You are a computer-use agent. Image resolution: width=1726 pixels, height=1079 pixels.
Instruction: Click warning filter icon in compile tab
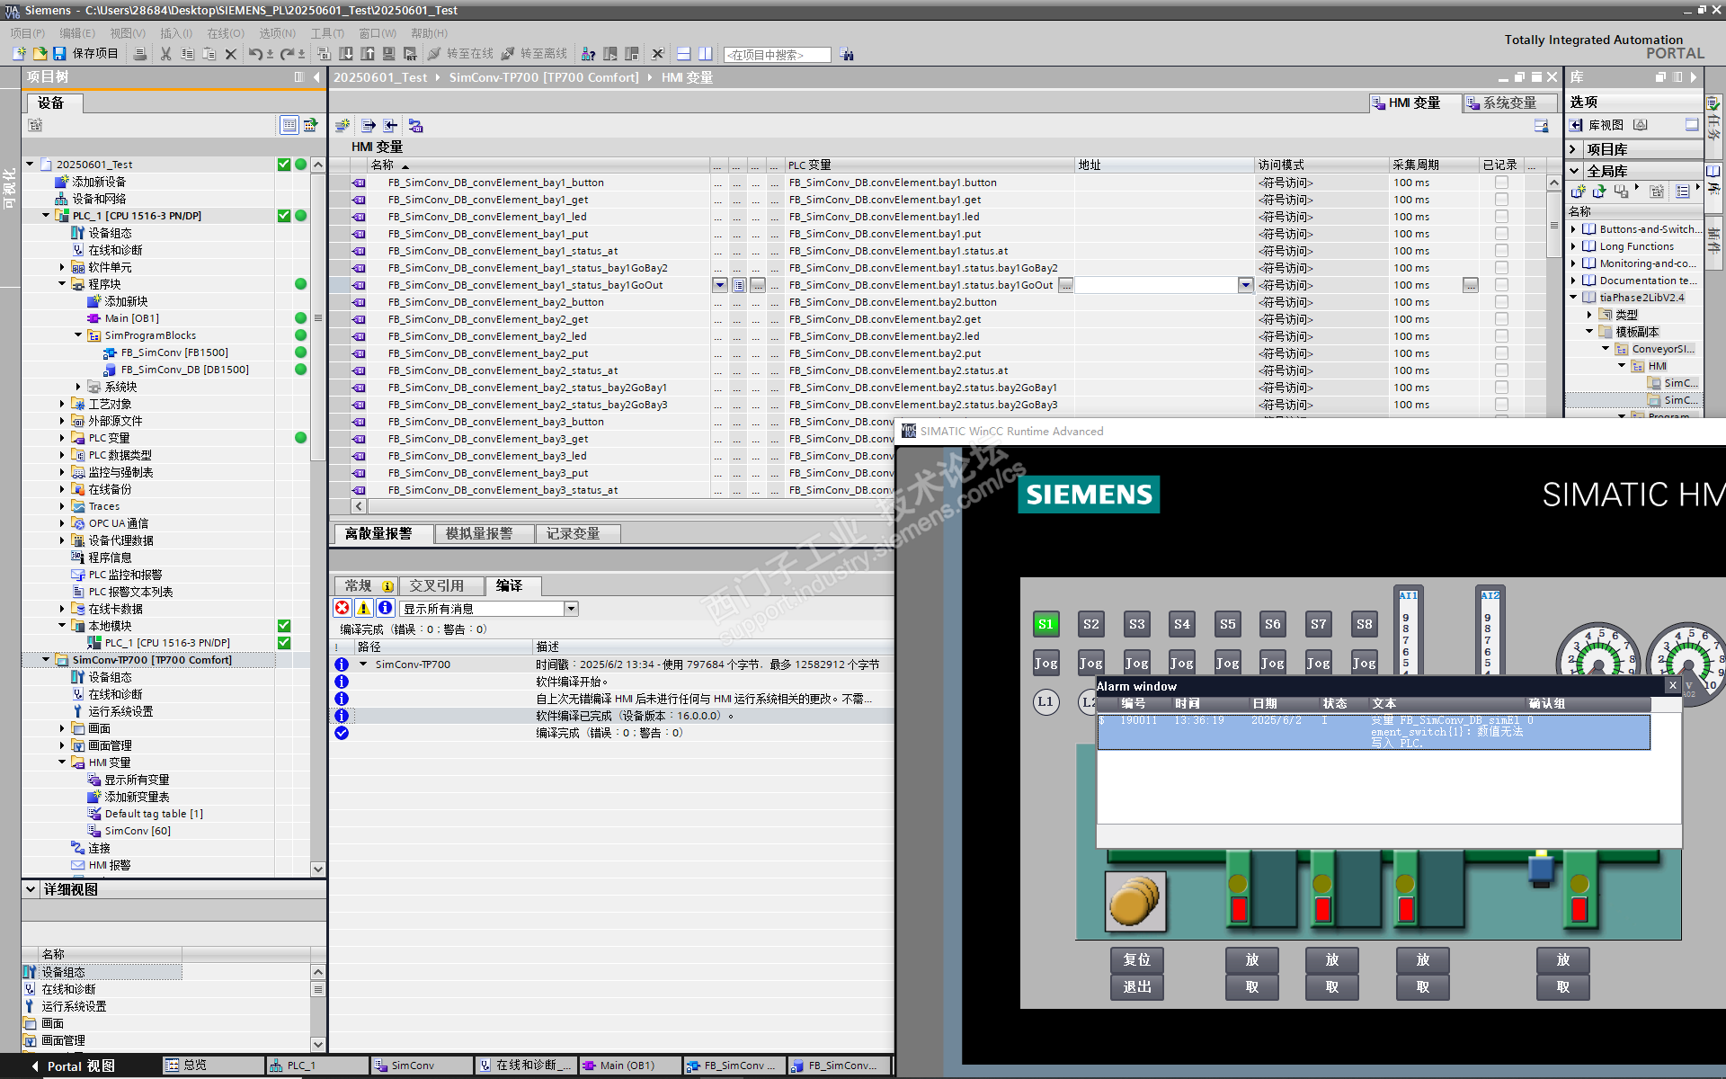[x=363, y=608]
